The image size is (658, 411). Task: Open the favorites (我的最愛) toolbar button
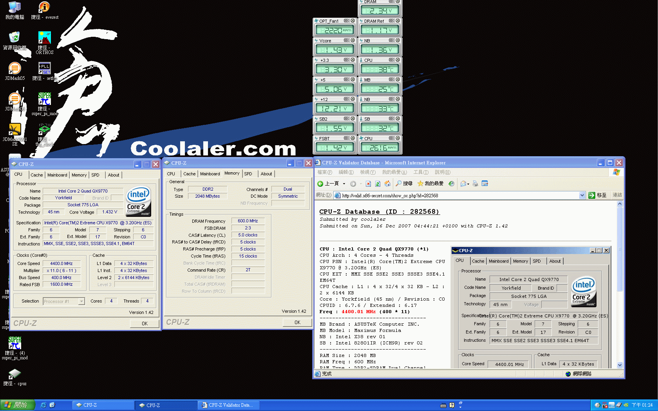430,184
